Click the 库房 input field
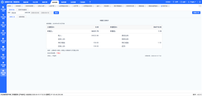 pos(17,13)
